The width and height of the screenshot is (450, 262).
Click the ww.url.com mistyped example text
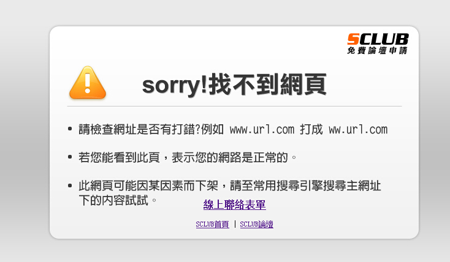358,130
